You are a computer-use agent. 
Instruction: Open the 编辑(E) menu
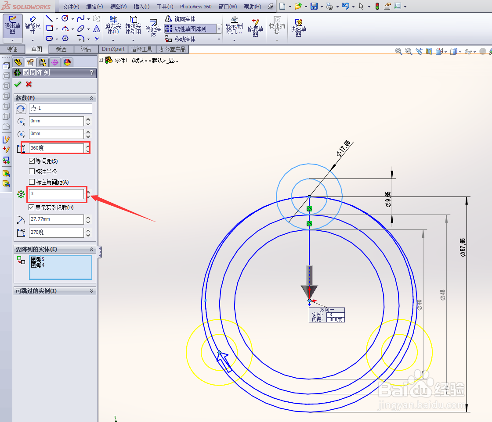point(94,7)
